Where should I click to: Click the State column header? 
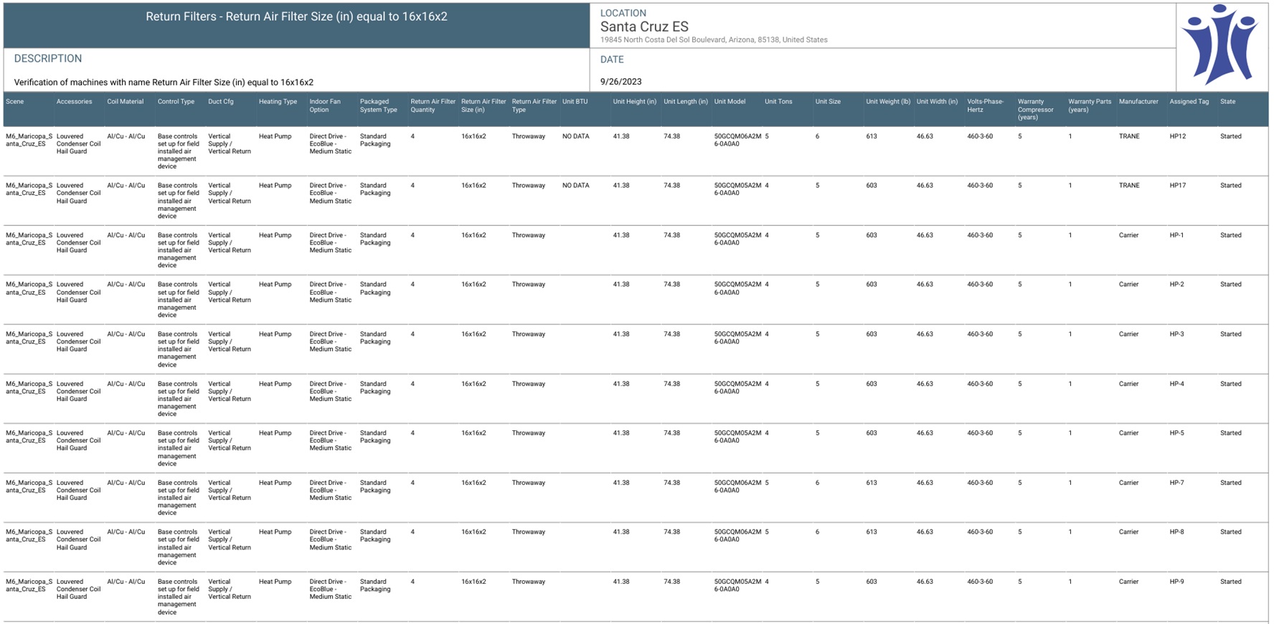pyautogui.click(x=1227, y=102)
